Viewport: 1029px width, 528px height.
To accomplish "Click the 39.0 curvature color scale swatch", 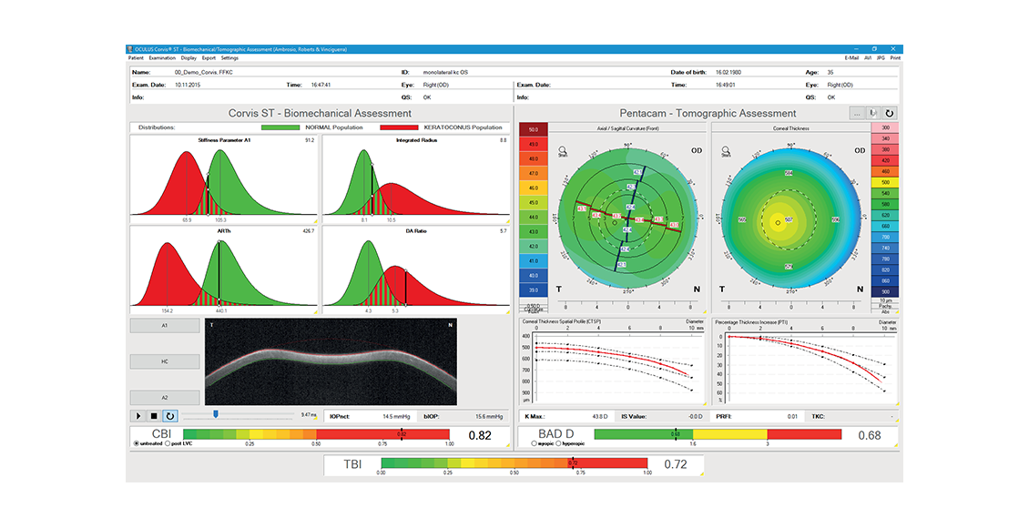I will (533, 289).
